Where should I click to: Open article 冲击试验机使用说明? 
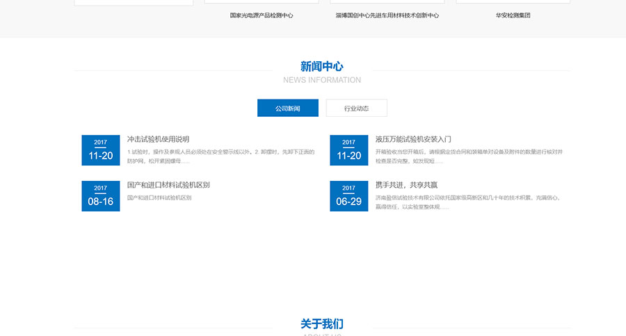(x=158, y=139)
